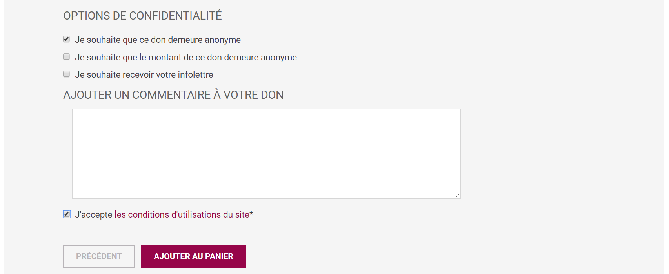Click the word "infolettre" in the third option

coord(195,75)
